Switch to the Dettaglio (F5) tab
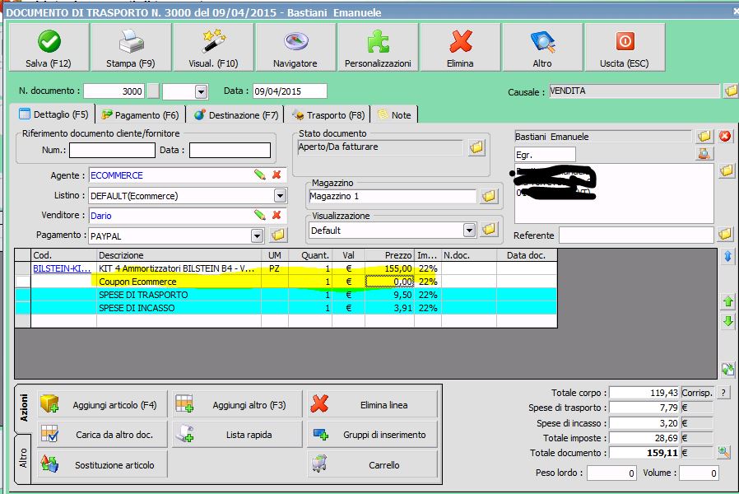The height and width of the screenshot is (494, 739). (53, 114)
